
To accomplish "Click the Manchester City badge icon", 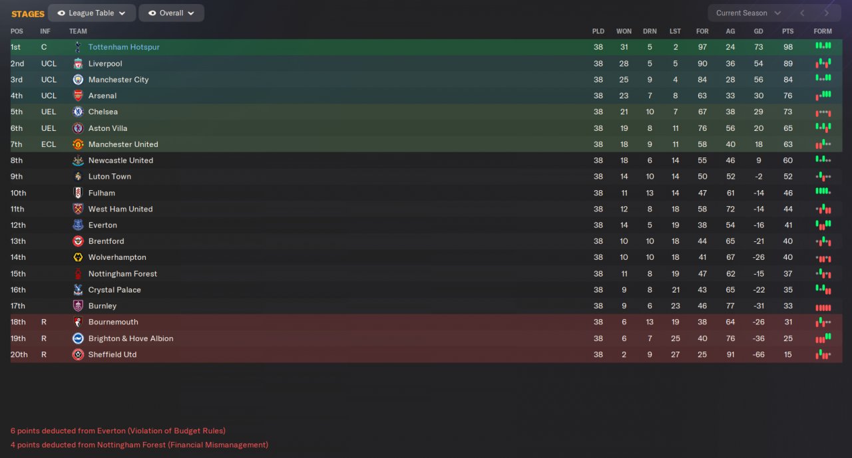I will tap(78, 80).
